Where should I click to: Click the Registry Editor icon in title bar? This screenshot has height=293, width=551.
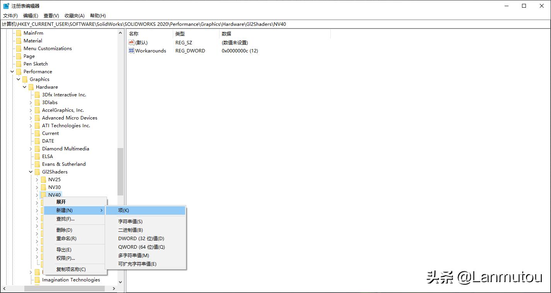[x=6, y=5]
